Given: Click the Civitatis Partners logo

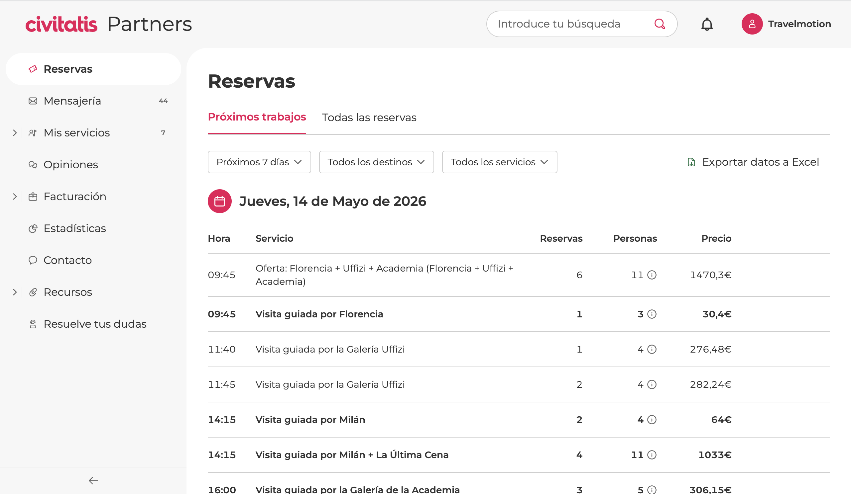Looking at the screenshot, I should pos(109,24).
